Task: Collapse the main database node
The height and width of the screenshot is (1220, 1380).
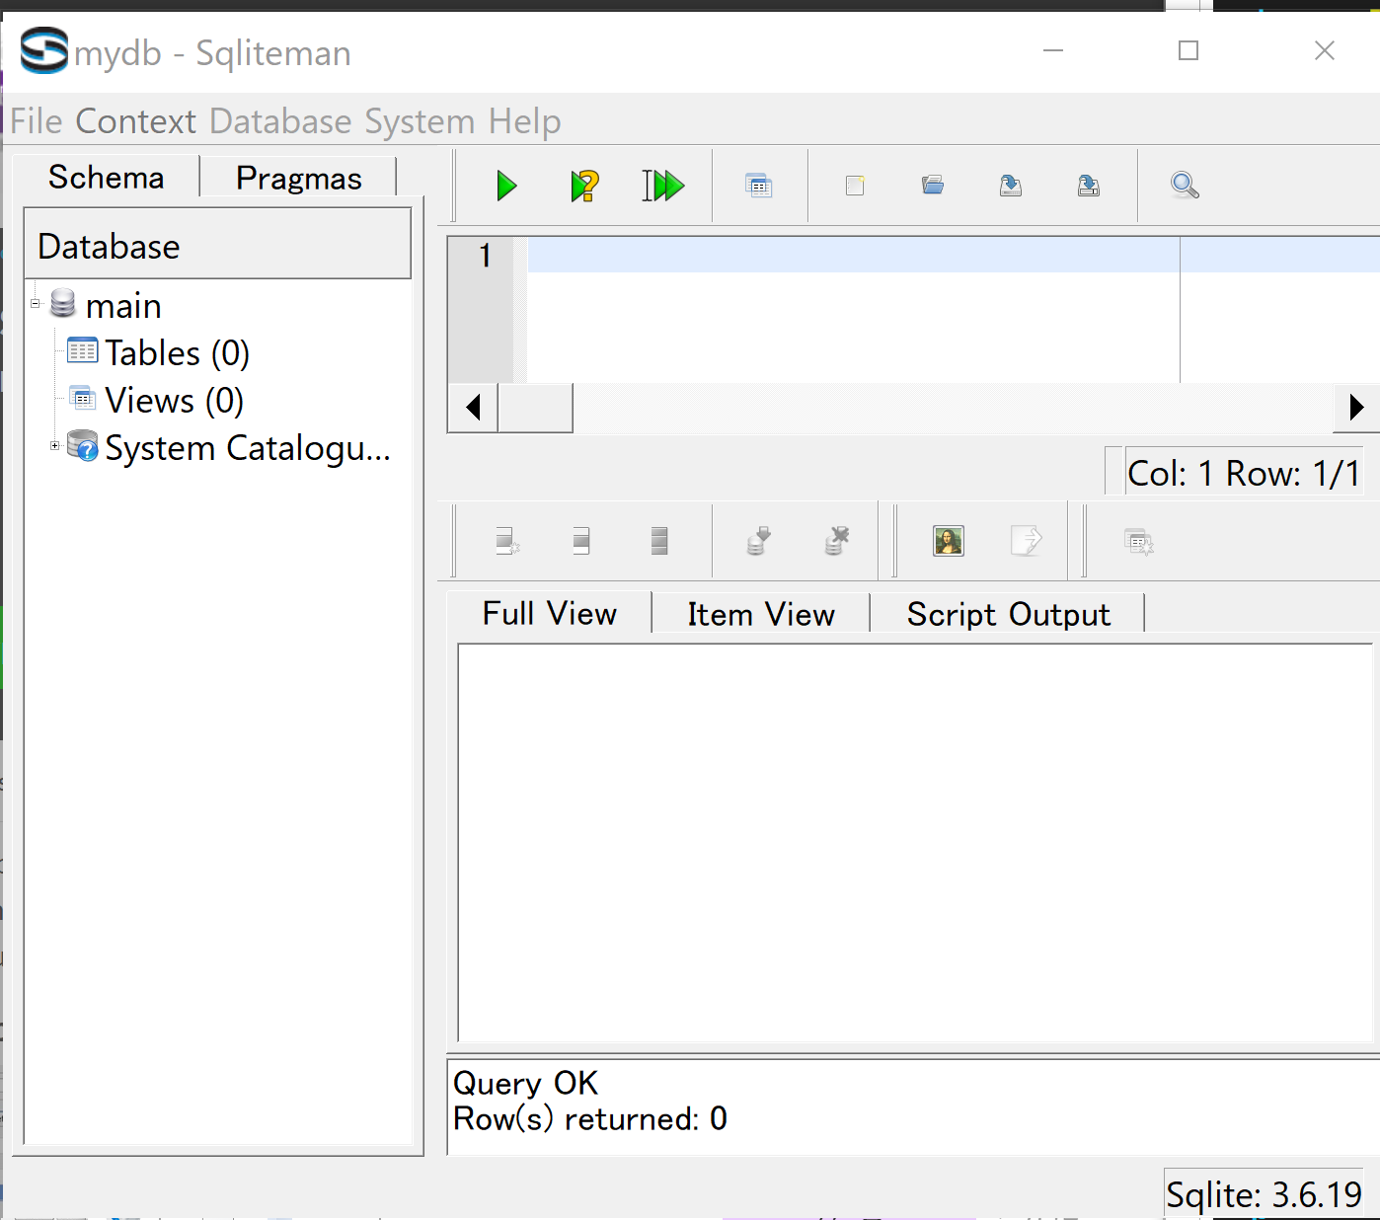Action: (36, 304)
